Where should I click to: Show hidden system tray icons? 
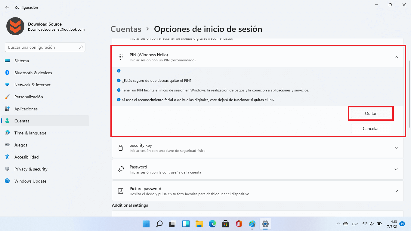tap(338, 224)
